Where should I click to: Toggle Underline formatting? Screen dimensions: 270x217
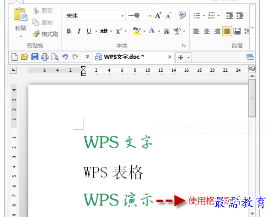[x=89, y=31]
